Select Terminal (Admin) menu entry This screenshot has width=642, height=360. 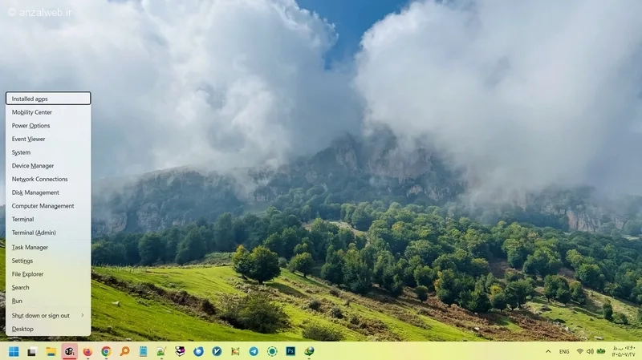click(x=48, y=233)
